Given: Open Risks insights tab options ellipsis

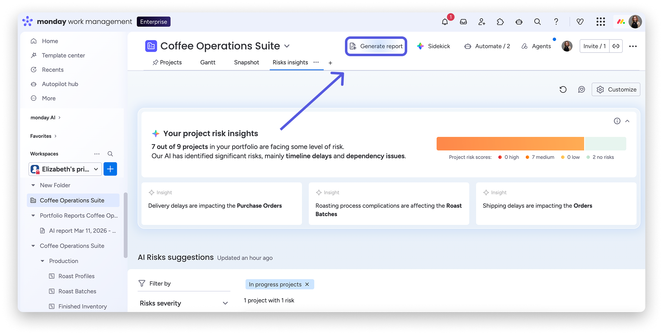Looking at the screenshot, I should click(x=316, y=62).
